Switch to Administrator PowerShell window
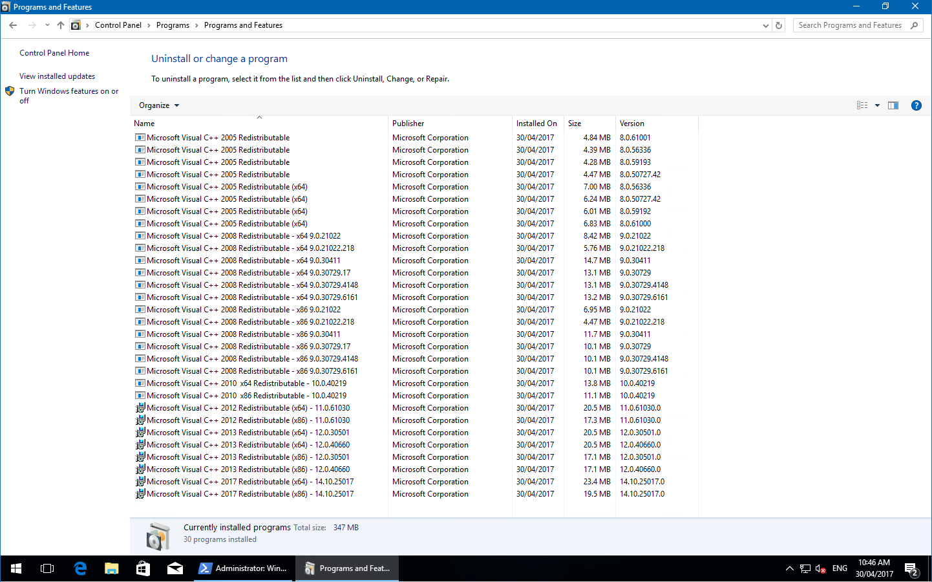The image size is (932, 582). [243, 568]
